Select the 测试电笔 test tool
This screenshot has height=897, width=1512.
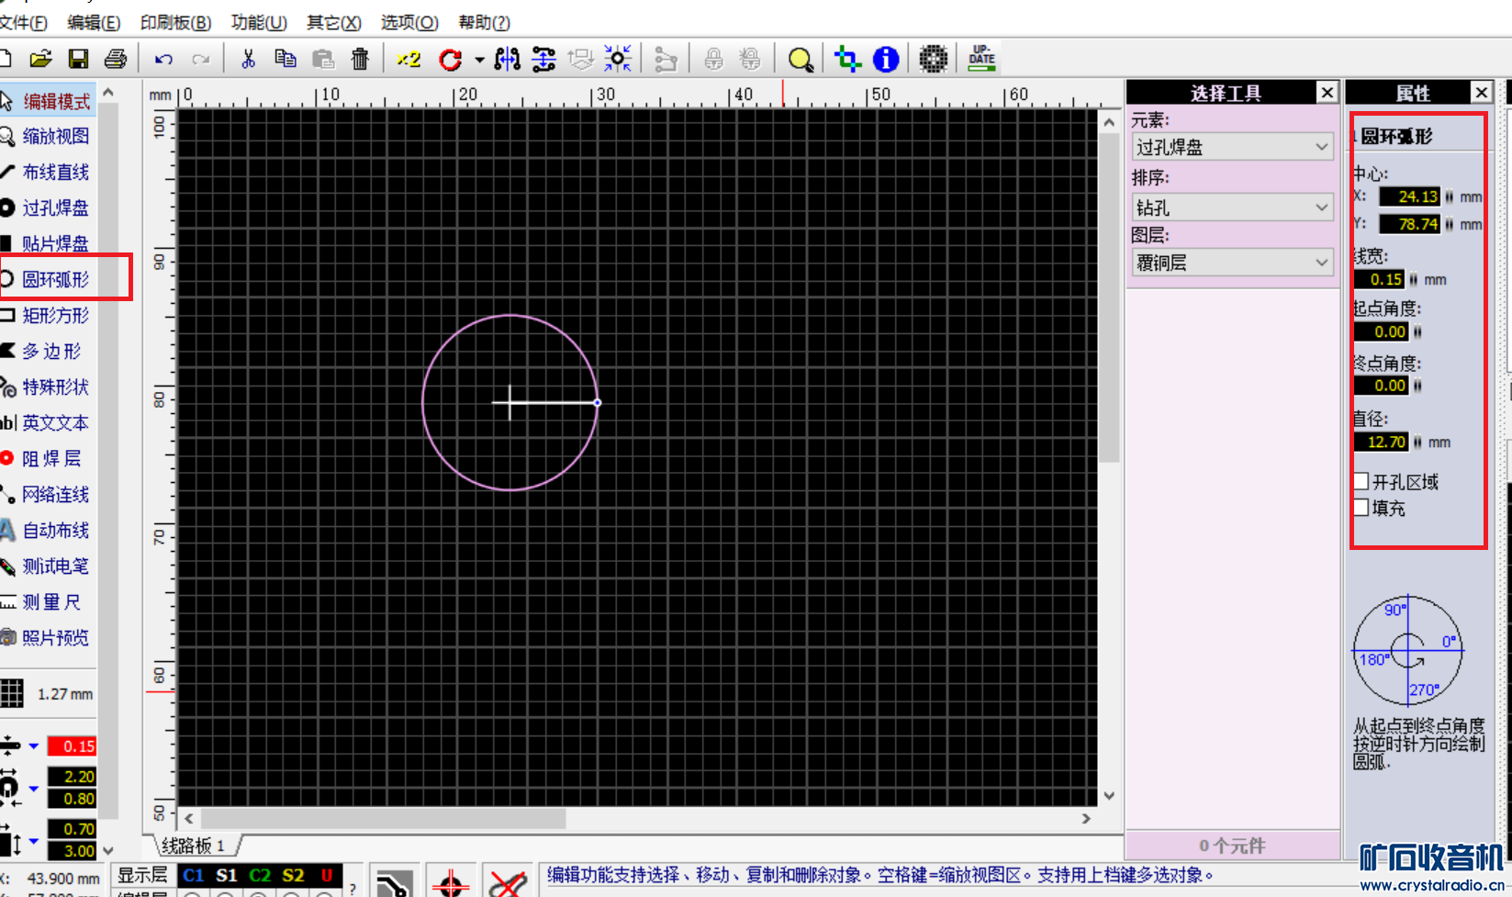(48, 566)
